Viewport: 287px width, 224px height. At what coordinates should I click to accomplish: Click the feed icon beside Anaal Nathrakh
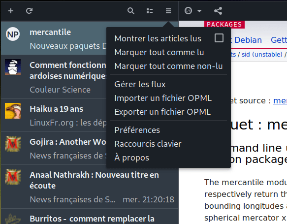pyautogui.click(x=13, y=177)
